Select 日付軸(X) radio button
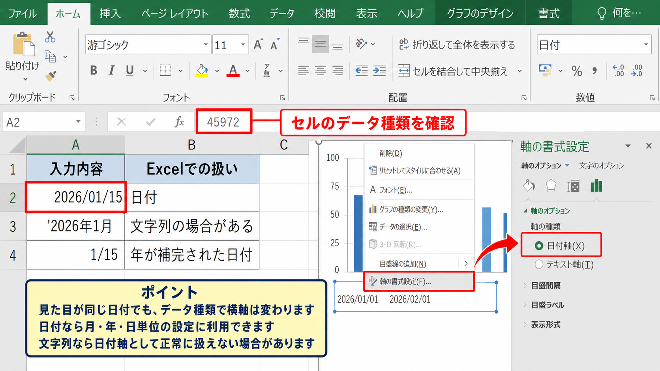 [539, 246]
